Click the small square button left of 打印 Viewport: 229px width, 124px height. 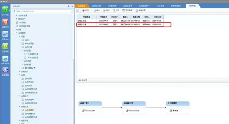tap(78, 10)
